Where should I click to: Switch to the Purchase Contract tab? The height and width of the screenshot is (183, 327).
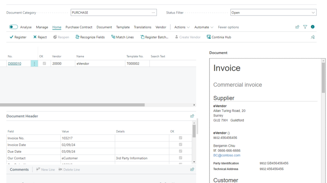(x=79, y=27)
